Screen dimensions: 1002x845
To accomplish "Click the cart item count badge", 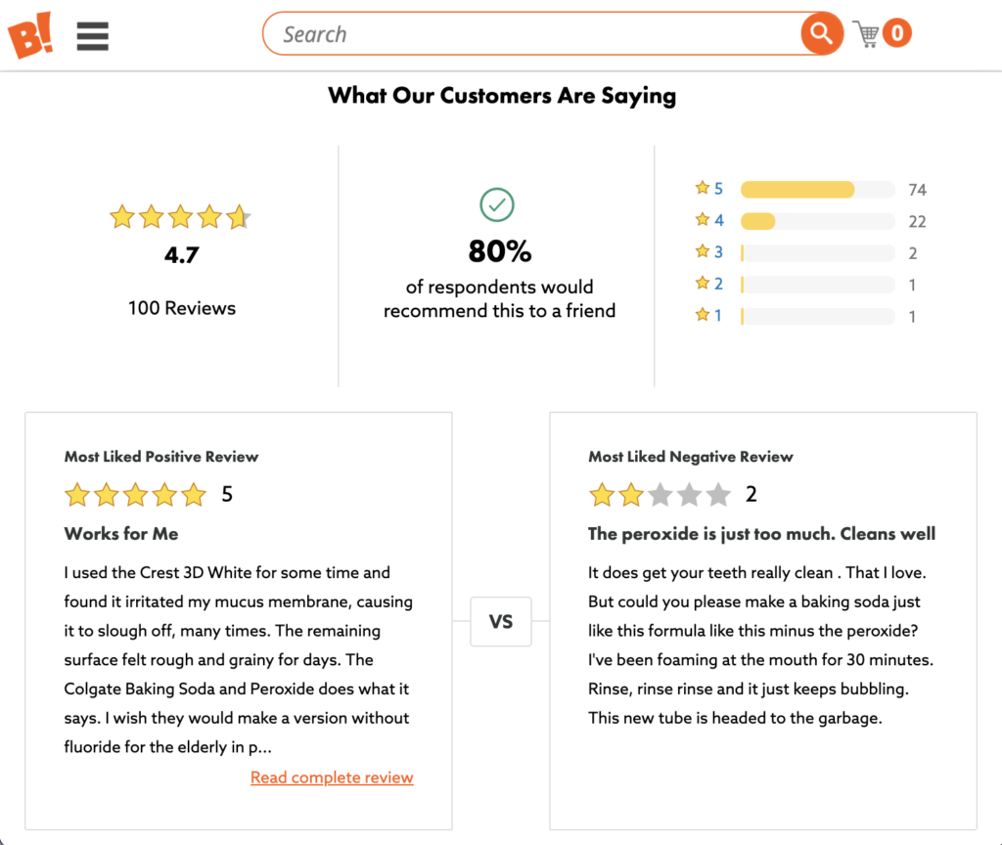I will pos(896,34).
